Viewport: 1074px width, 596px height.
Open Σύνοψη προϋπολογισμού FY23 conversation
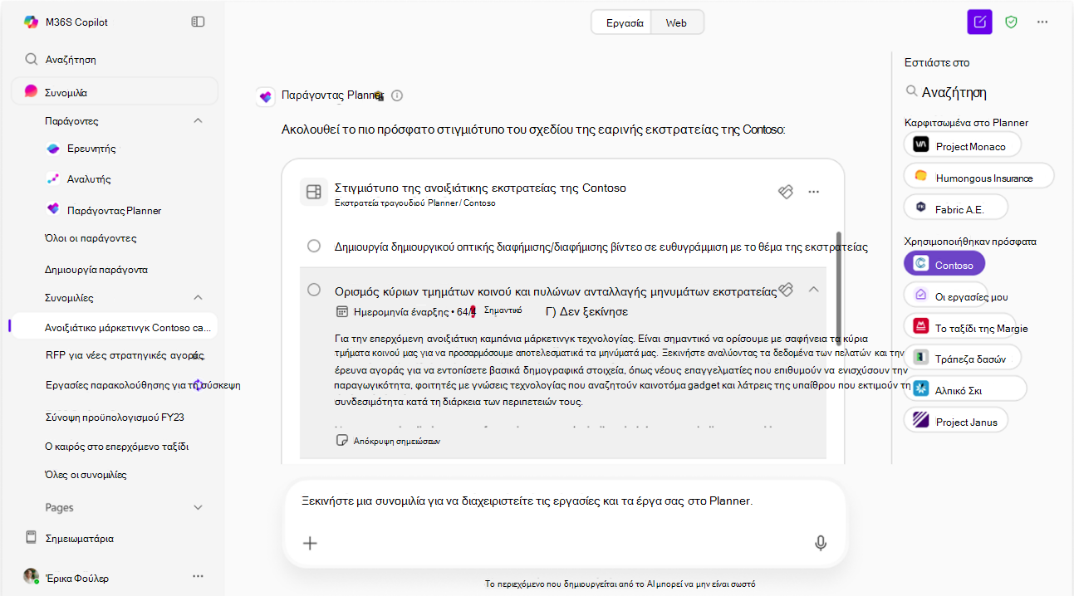[114, 417]
